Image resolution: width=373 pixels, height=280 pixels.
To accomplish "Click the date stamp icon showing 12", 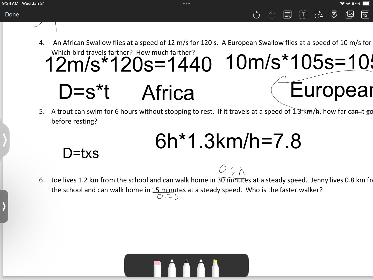I will pos(365,15).
